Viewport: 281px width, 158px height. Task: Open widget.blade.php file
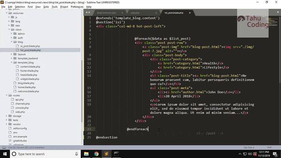click(29, 79)
